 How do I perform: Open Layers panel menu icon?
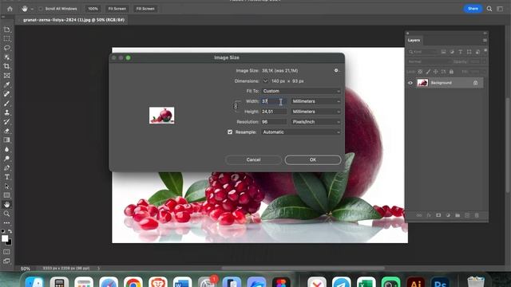pyautogui.click(x=485, y=41)
